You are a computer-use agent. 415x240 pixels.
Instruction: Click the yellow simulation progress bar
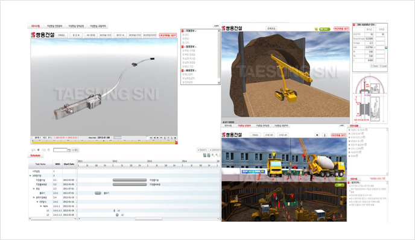click(104, 143)
